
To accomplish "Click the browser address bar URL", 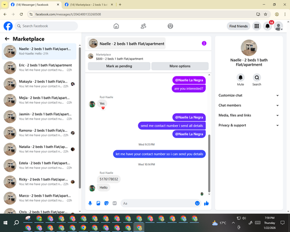I will (x=68, y=14).
